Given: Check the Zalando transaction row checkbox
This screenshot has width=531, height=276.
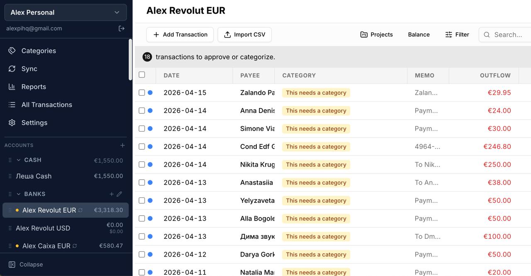Looking at the screenshot, I should (x=142, y=93).
